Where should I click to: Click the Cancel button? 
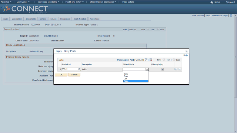(74, 75)
